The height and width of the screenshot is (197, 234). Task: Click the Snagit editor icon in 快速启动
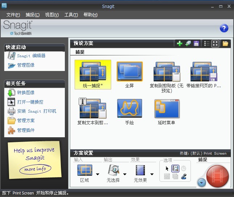click(x=11, y=56)
